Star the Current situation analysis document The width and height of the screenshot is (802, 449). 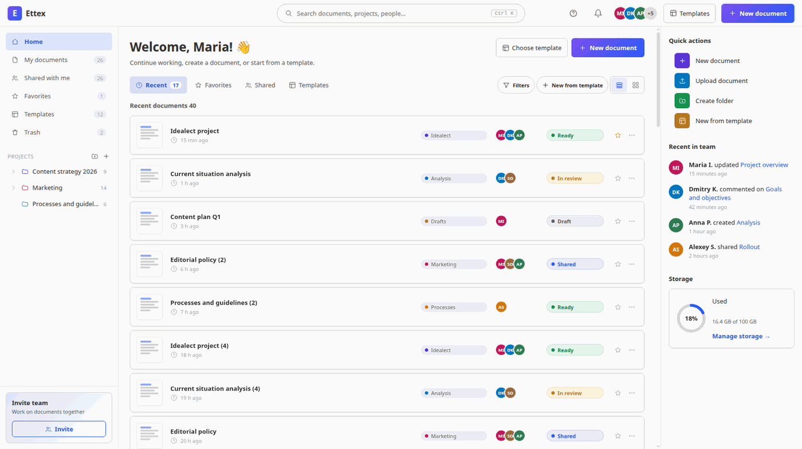pos(618,178)
